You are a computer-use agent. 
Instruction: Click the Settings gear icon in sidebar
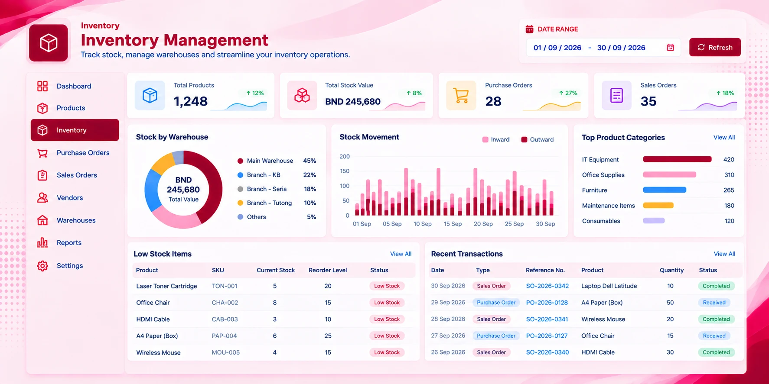pyautogui.click(x=42, y=266)
